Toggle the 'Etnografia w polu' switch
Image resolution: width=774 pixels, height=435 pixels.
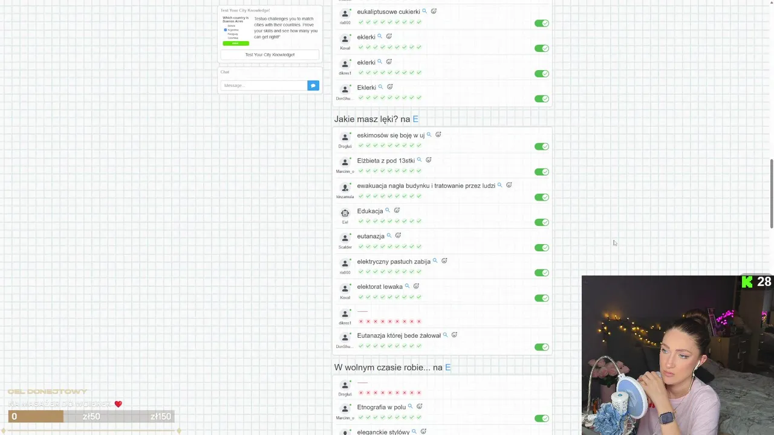click(541, 418)
